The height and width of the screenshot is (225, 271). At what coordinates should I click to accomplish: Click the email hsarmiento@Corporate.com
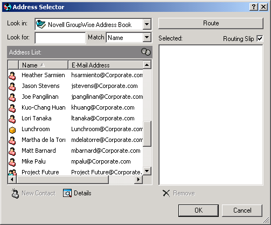(107, 75)
